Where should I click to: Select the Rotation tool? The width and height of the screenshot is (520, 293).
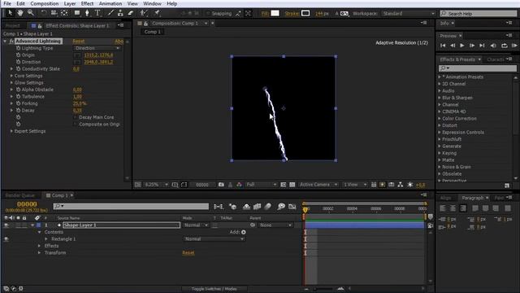43,13
